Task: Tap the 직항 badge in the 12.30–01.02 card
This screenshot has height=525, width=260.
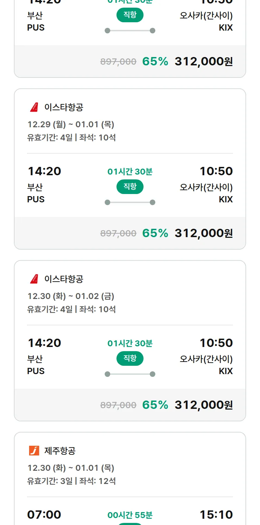Action: (130, 358)
